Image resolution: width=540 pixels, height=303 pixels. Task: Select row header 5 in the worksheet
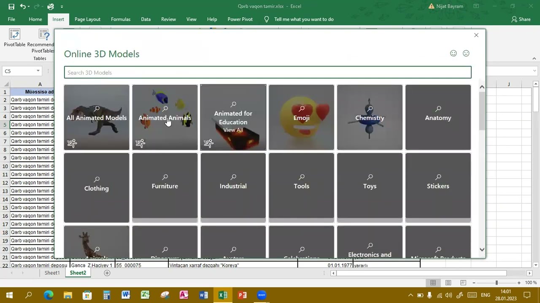pyautogui.click(x=5, y=125)
